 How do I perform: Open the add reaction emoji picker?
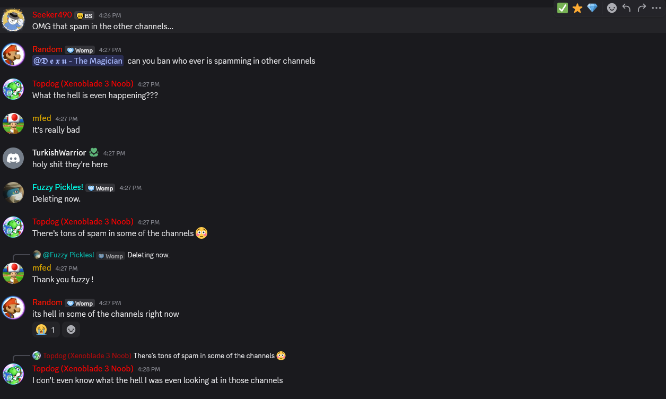[612, 8]
